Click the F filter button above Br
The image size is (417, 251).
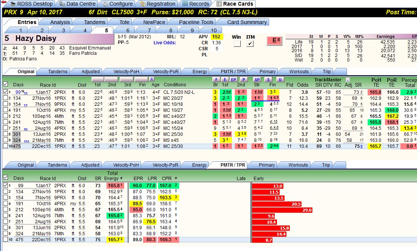click(x=216, y=79)
